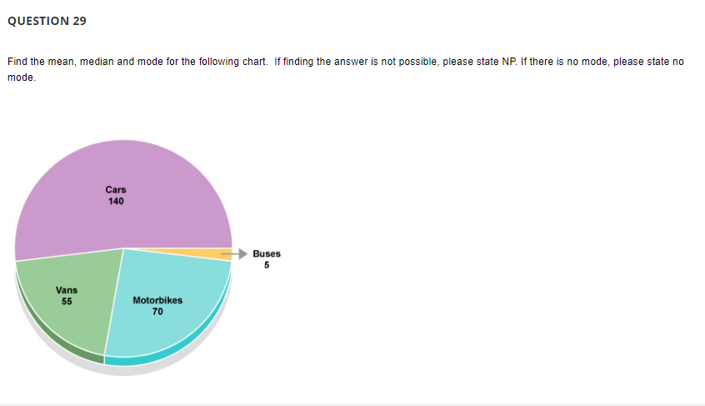Image resolution: width=705 pixels, height=406 pixels.
Task: Click the 'Motorbikes' label text
Action: (157, 300)
